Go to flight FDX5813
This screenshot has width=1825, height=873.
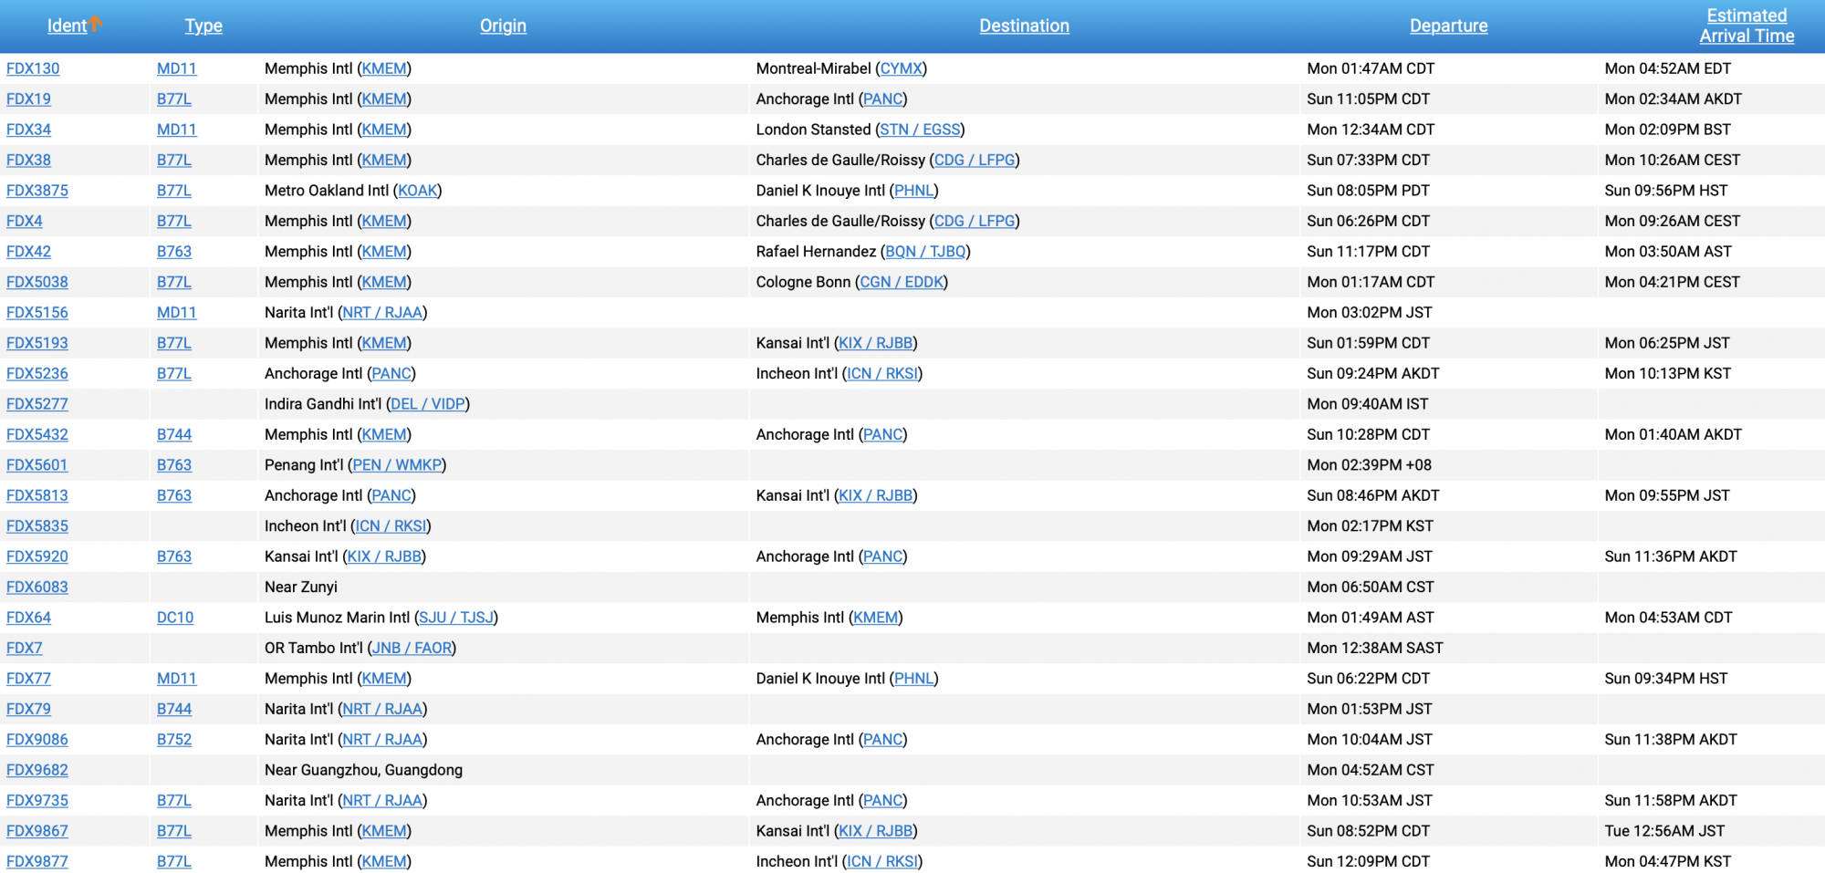[x=37, y=496]
